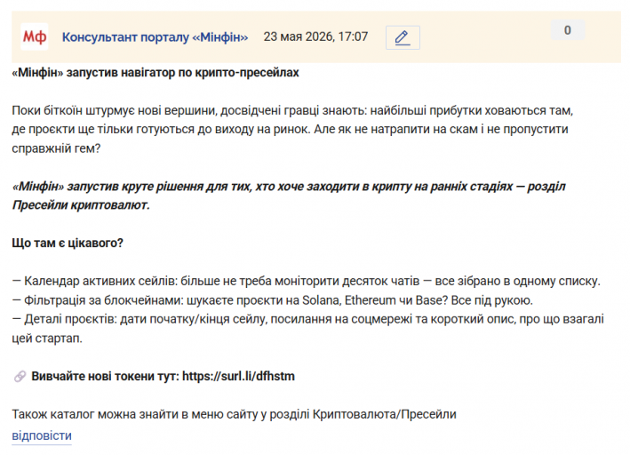630x455 pixels.
Task: Open the pencil edit comment button
Action: click(x=403, y=37)
